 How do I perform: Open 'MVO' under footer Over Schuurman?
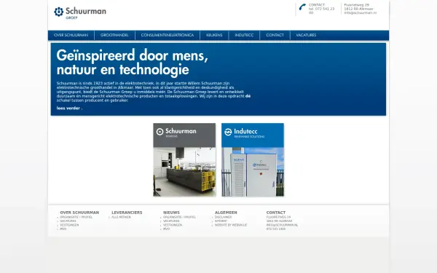pos(63,229)
